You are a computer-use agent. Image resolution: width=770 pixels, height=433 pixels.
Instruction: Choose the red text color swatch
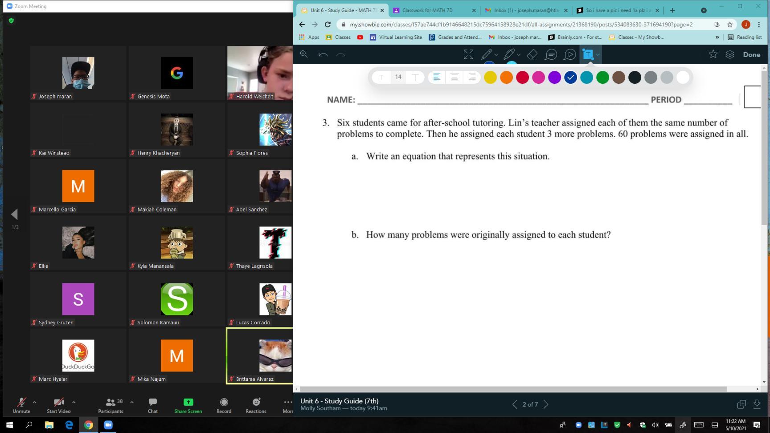(522, 78)
